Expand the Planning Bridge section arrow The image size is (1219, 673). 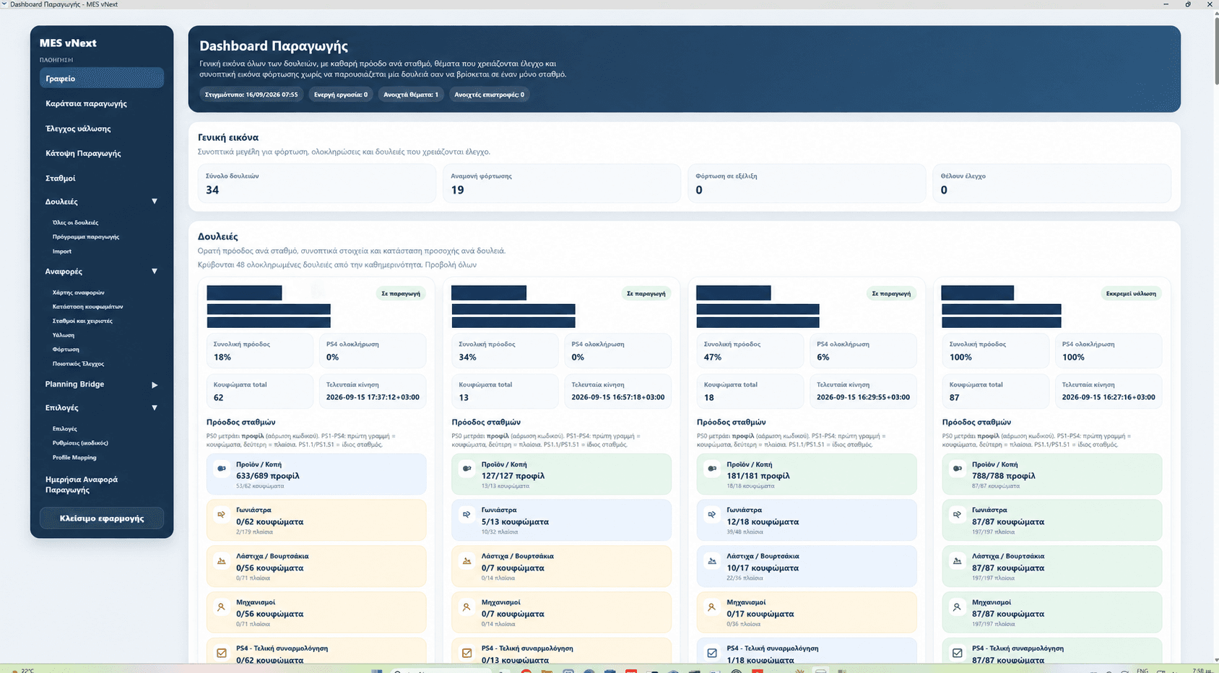click(x=155, y=385)
